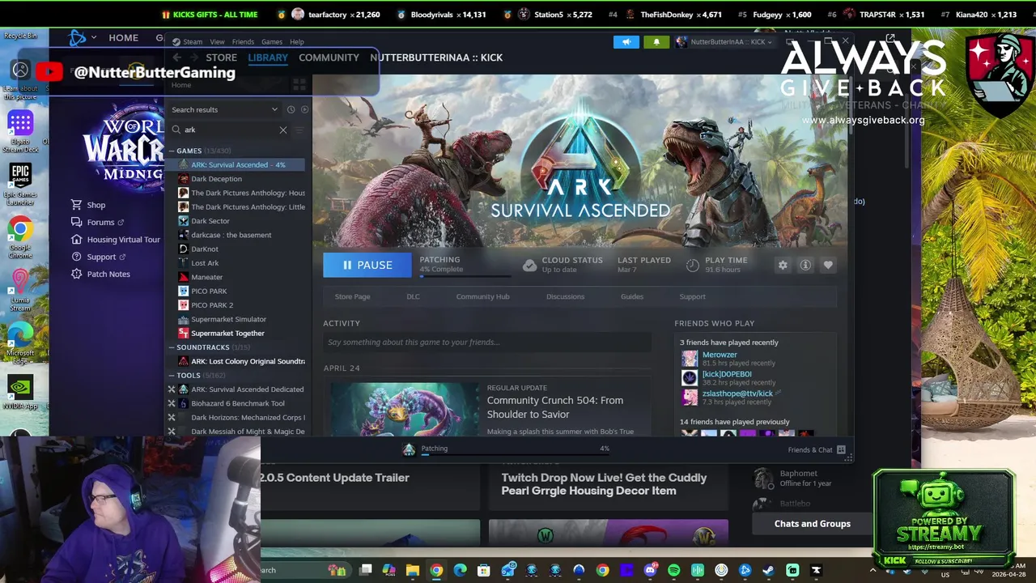This screenshot has width=1036, height=583.
Task: Click the recent activity clock icon
Action: coord(291,109)
